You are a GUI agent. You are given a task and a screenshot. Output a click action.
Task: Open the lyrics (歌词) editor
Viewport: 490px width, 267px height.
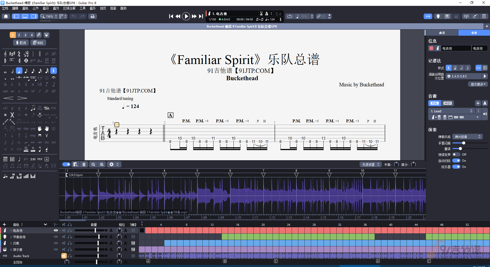click(x=21, y=43)
